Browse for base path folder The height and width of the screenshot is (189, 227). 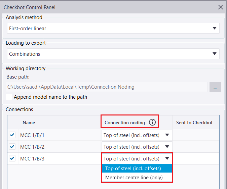[215, 87]
